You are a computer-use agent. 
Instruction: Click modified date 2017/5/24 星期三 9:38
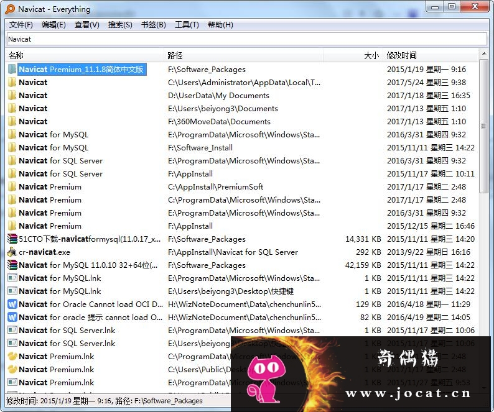[426, 83]
